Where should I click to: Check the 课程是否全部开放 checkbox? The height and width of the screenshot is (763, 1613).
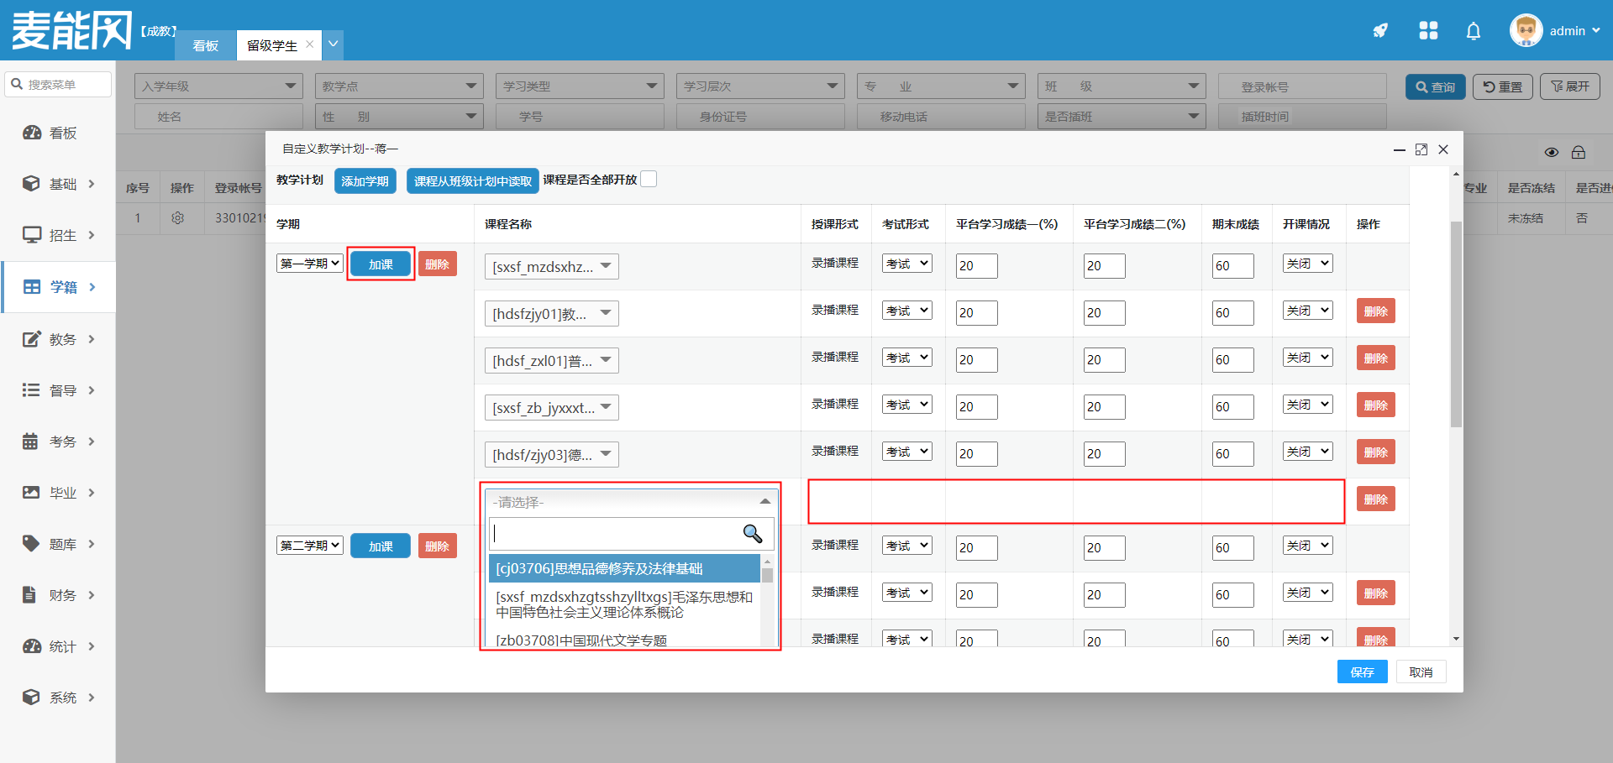coord(649,180)
